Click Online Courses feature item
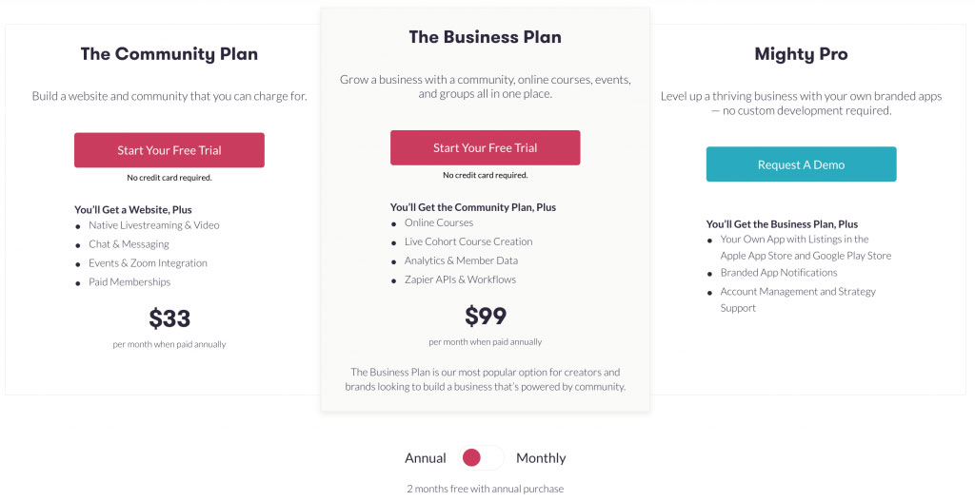Image resolution: width=975 pixels, height=501 pixels. (439, 222)
